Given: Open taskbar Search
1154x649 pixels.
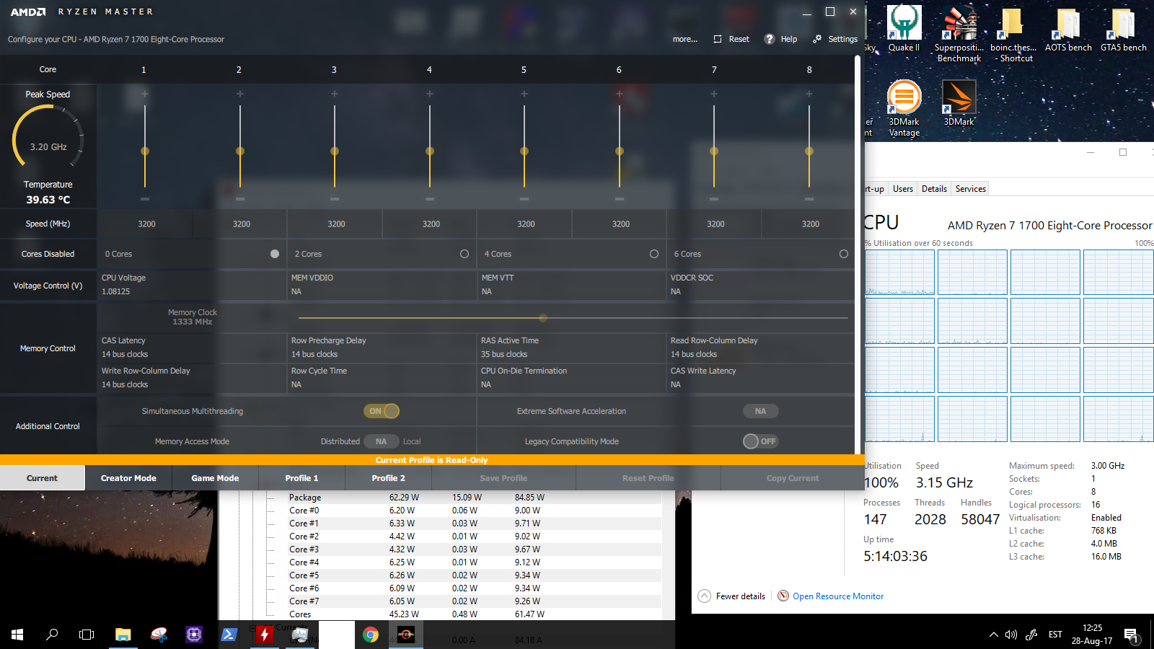Looking at the screenshot, I should (x=52, y=635).
